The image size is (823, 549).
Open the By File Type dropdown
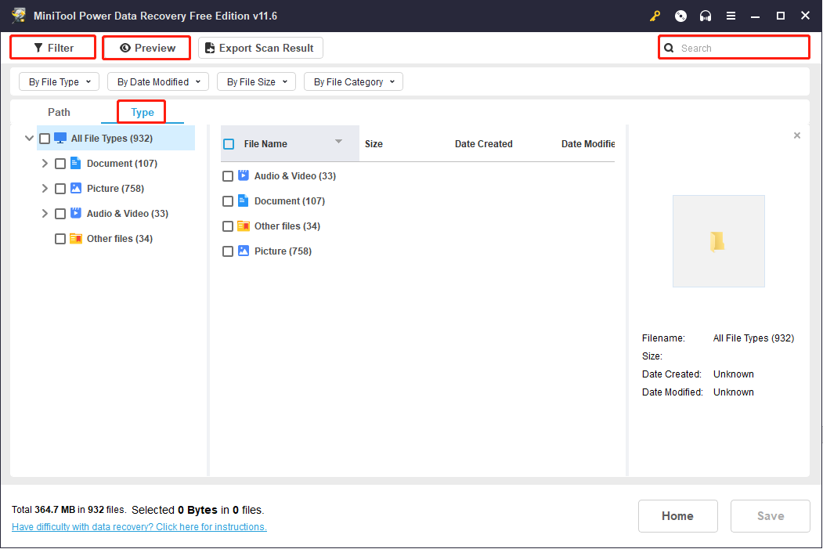coord(60,81)
